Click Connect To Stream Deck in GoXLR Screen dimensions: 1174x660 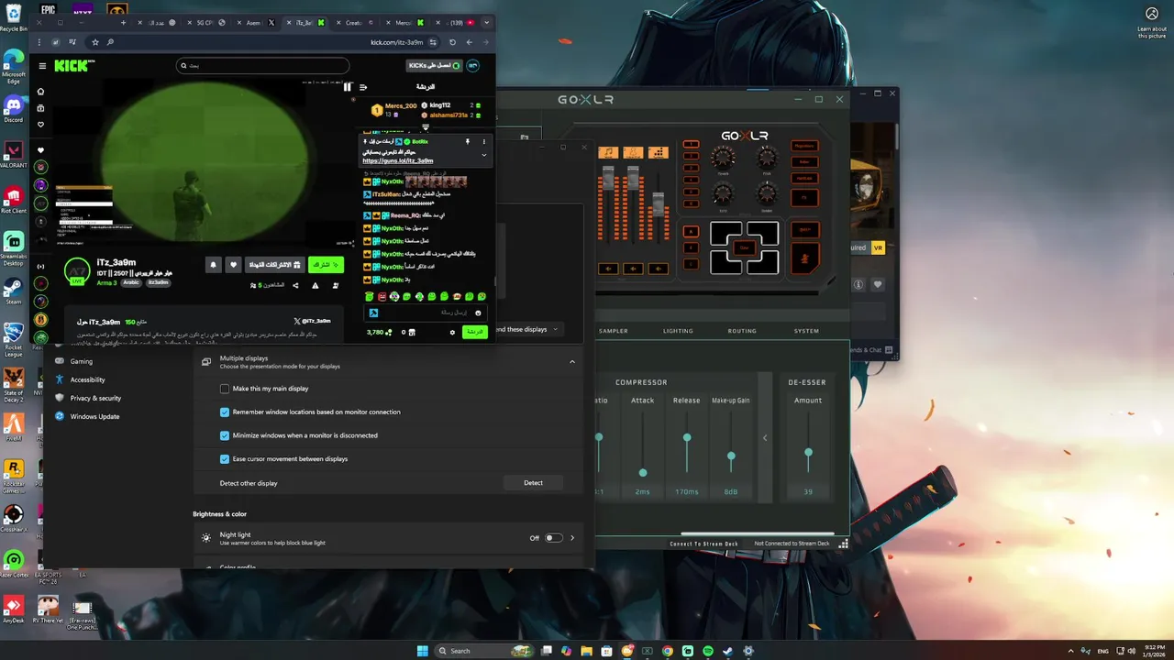pyautogui.click(x=703, y=544)
